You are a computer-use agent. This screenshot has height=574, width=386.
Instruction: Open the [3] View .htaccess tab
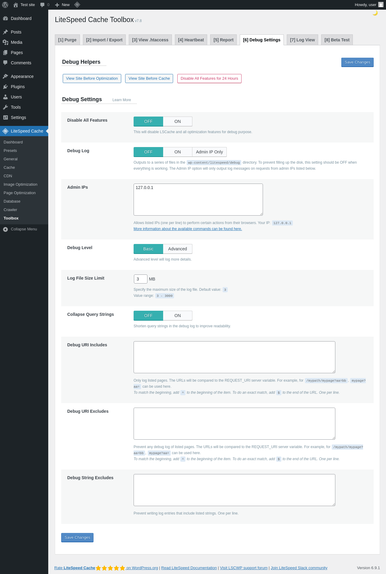(150, 40)
